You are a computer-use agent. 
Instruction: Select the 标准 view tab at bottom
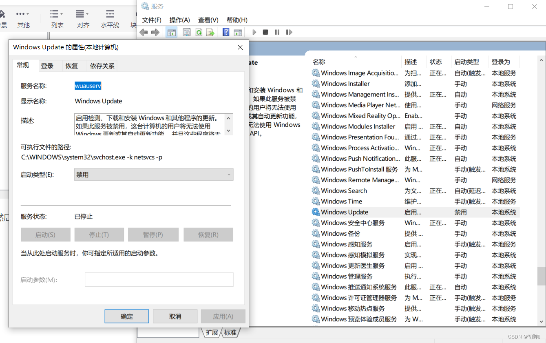(230, 332)
